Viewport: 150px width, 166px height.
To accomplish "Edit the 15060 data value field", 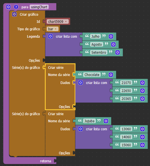I will pos(126,145).
